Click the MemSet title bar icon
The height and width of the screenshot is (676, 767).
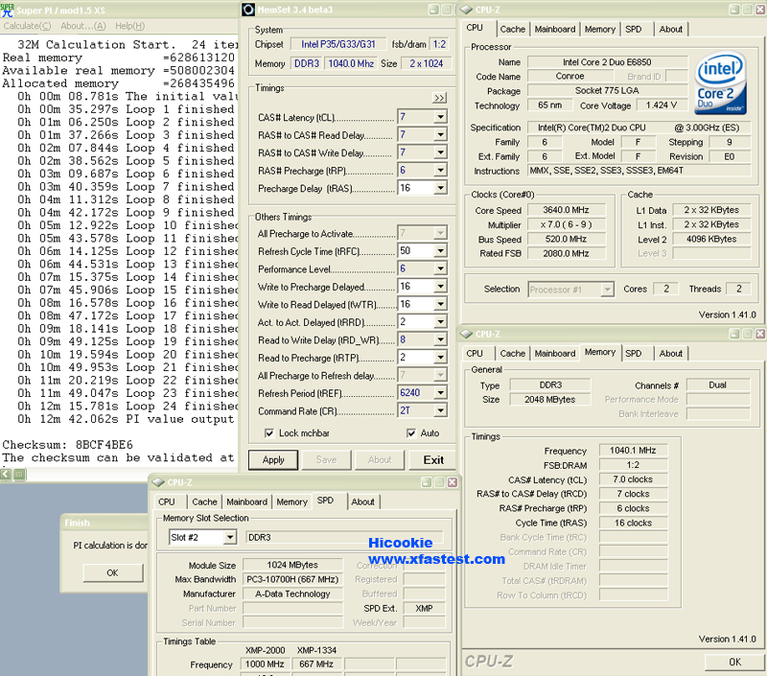pos(248,10)
